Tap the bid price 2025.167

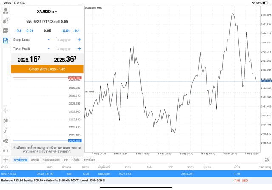pos(29,59)
